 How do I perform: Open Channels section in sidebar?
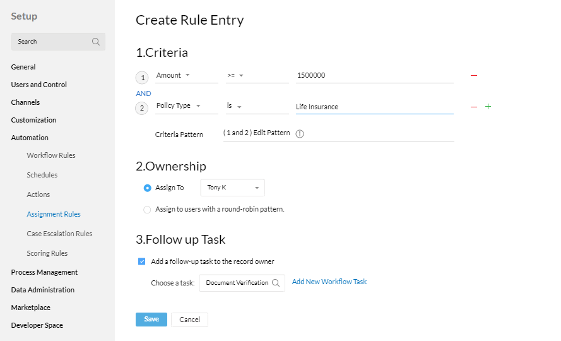click(25, 102)
